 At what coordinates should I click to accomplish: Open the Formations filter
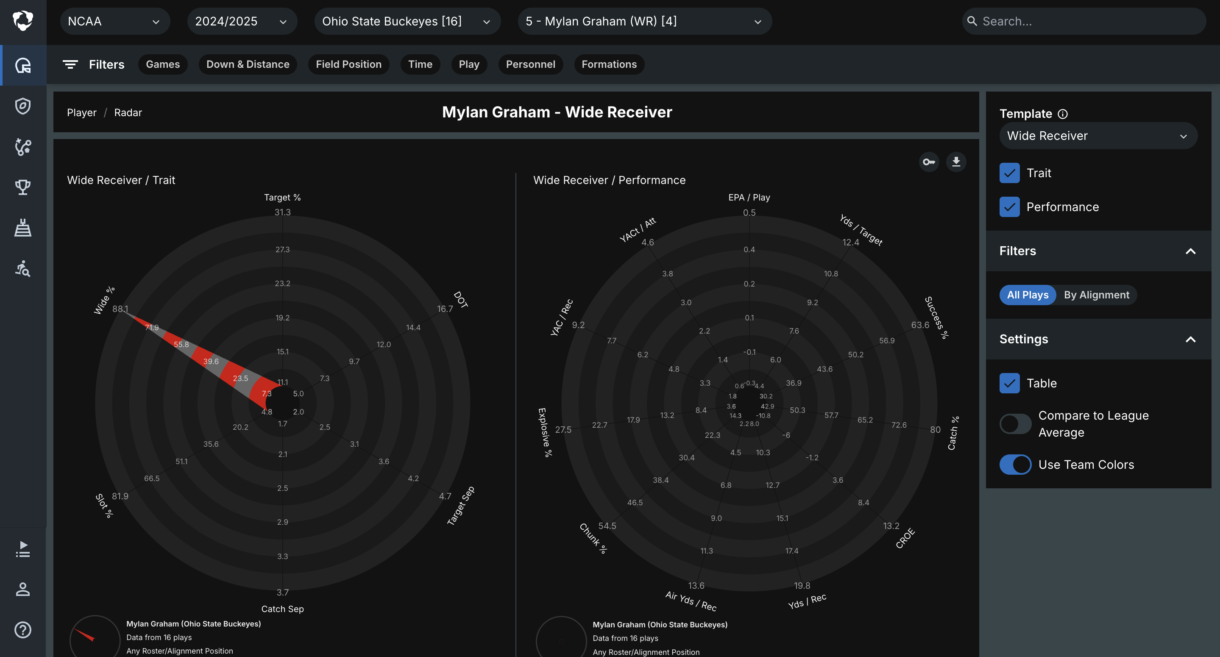pyautogui.click(x=609, y=64)
